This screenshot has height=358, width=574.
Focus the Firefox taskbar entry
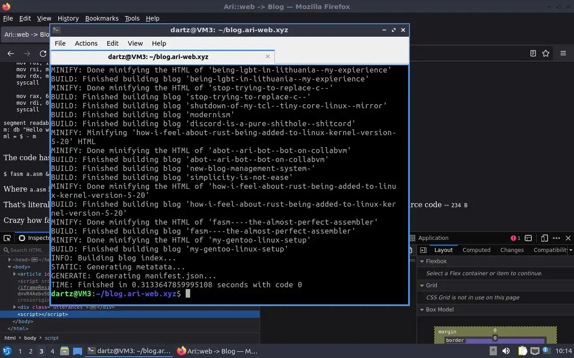click(x=217, y=351)
